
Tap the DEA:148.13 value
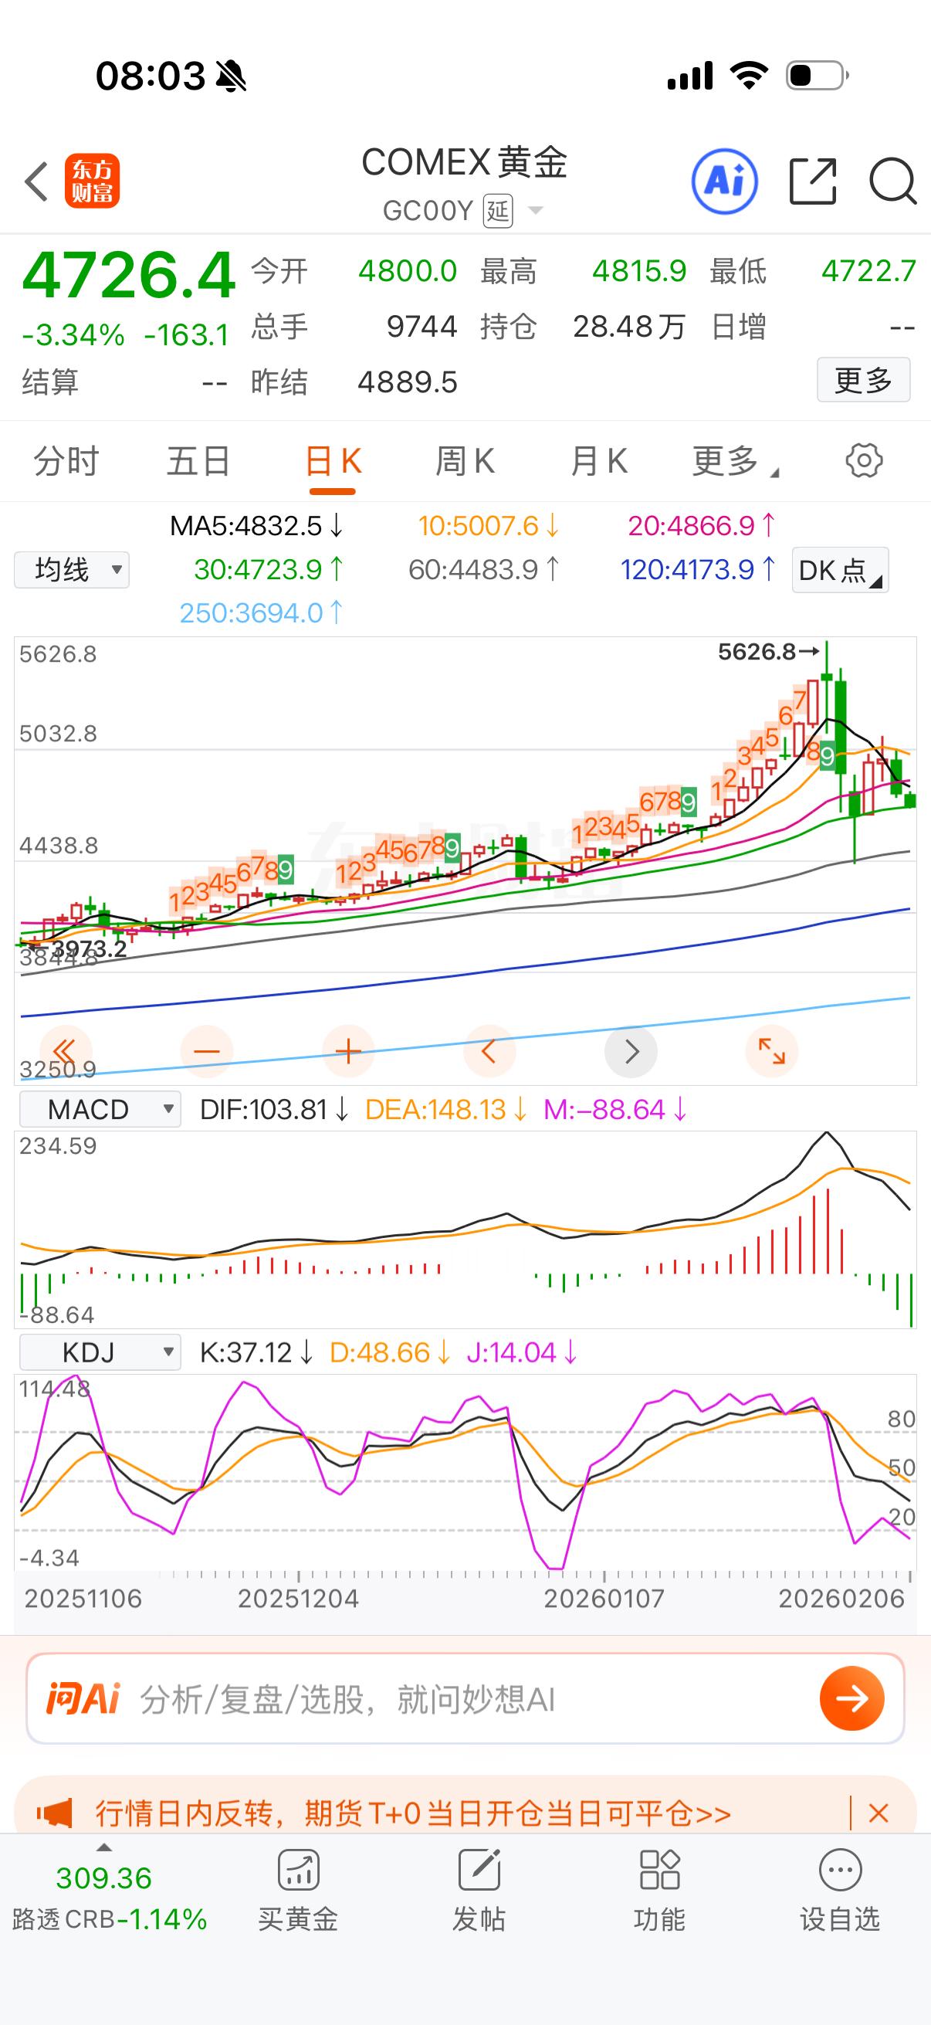445,1109
